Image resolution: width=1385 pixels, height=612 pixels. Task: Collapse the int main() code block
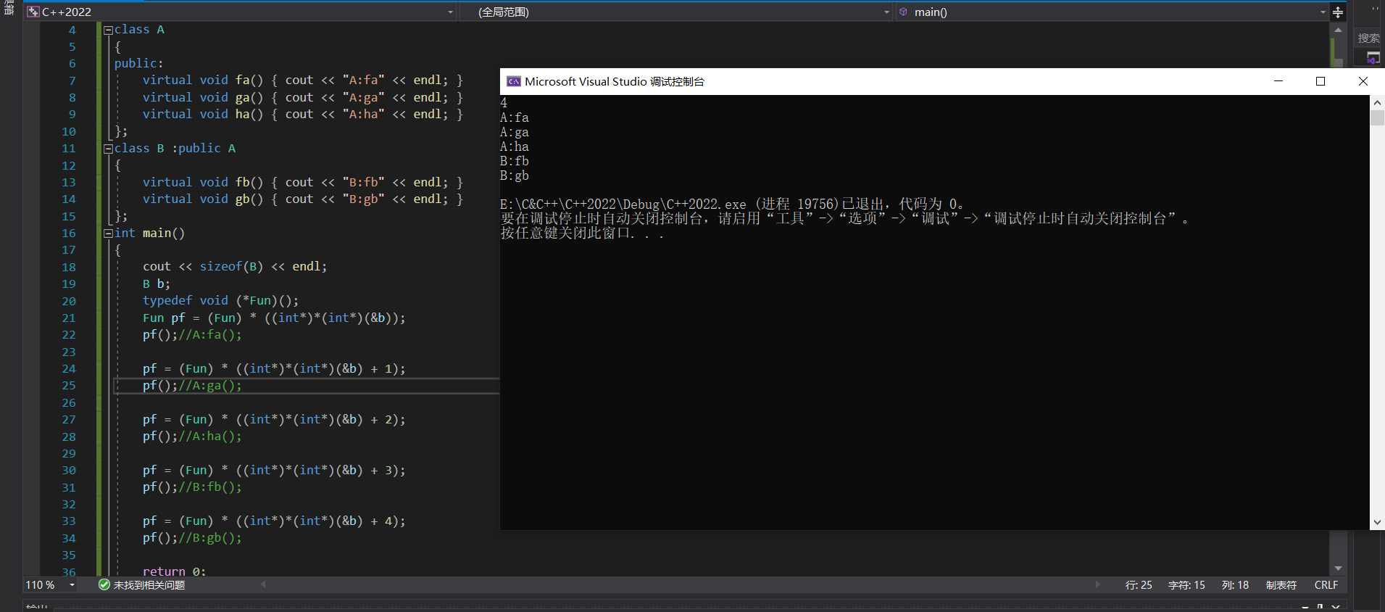tap(108, 233)
